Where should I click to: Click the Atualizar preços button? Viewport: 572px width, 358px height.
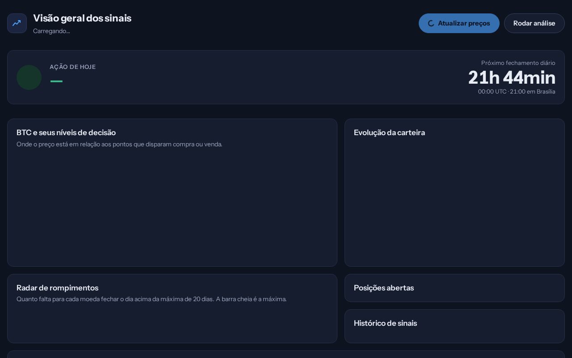coord(459,23)
